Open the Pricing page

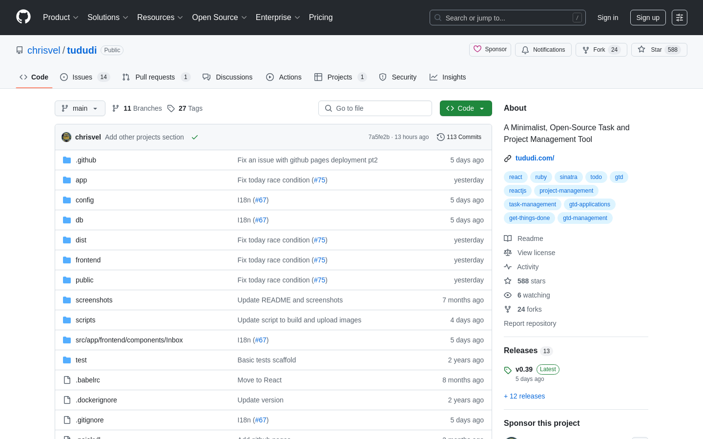321,18
